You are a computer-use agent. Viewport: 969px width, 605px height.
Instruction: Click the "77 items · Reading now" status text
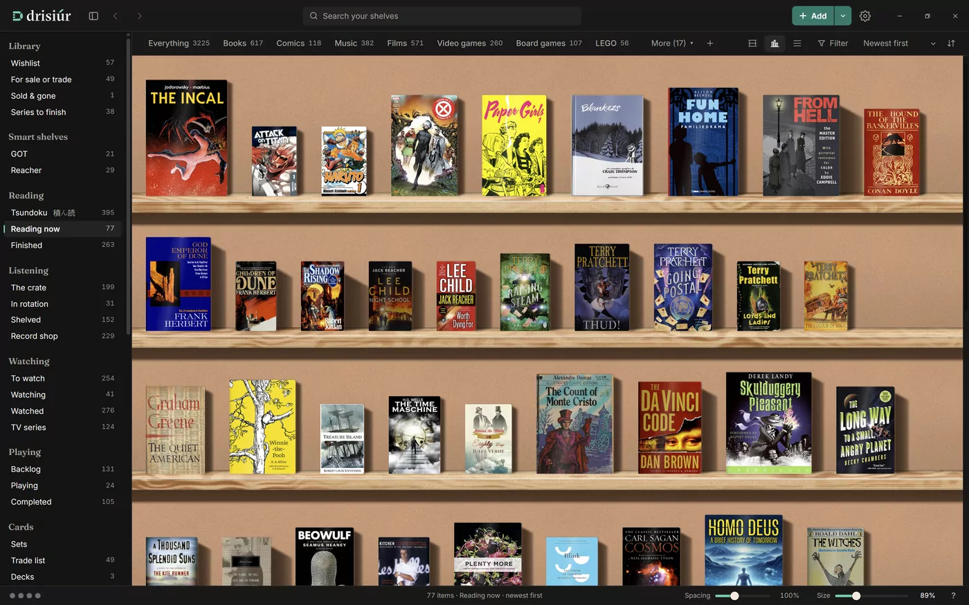[x=484, y=595]
